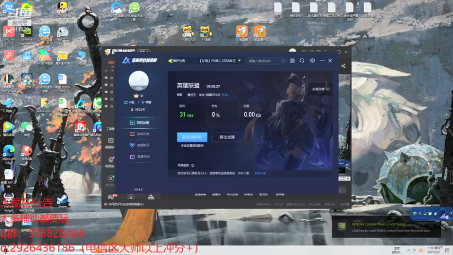Open 英雄联盟 WeGame版 desktop shortcut

click(8, 83)
